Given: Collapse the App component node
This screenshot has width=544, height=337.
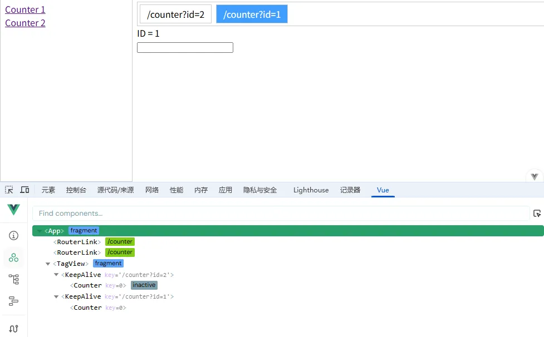Looking at the screenshot, I should pos(39,231).
